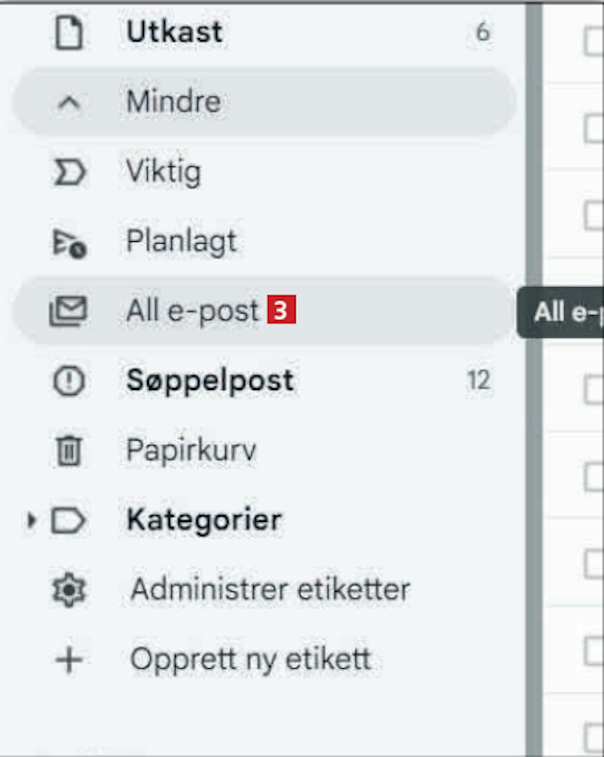
Task: Choose Opprett ny etikett
Action: pyautogui.click(x=250, y=660)
